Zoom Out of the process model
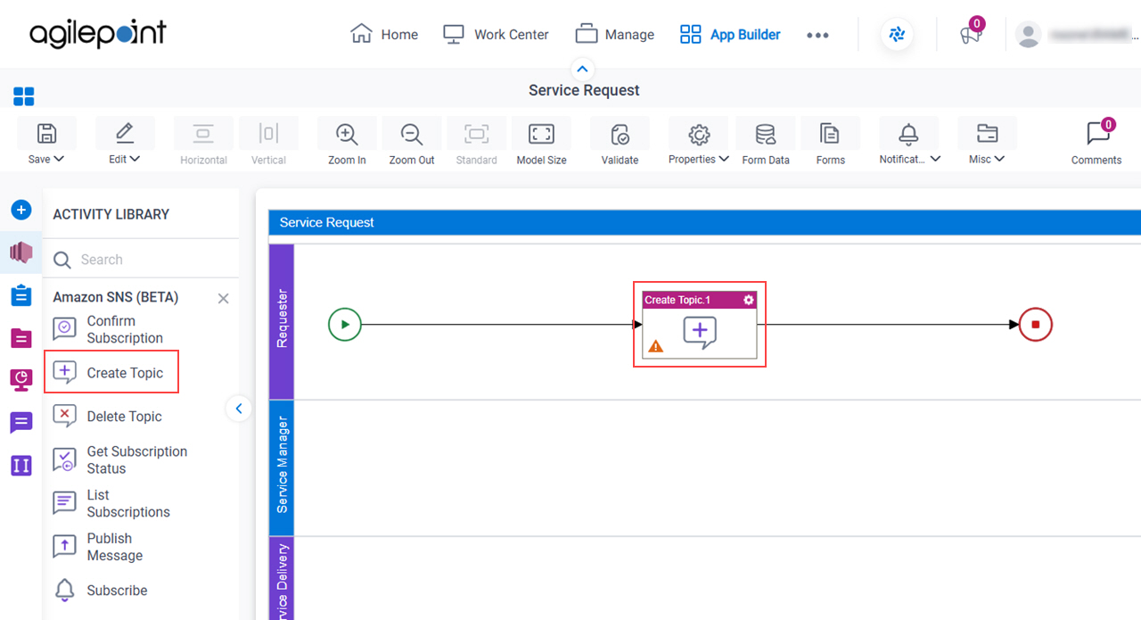 tap(412, 134)
